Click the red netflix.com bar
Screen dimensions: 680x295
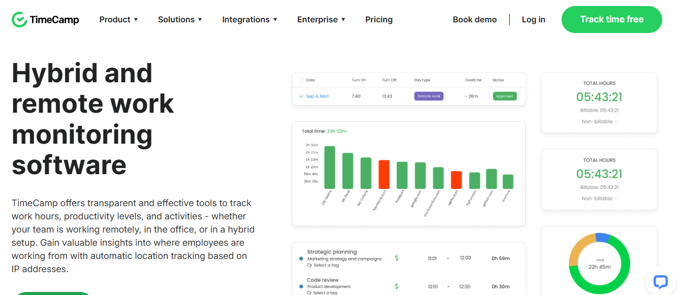tap(456, 180)
